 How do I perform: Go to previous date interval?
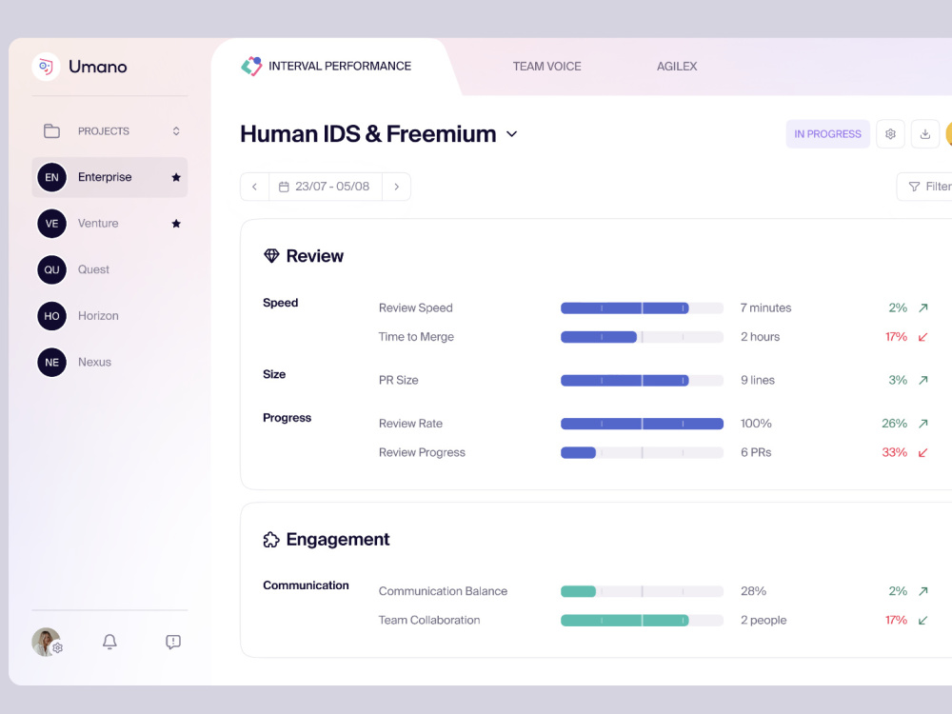click(254, 187)
